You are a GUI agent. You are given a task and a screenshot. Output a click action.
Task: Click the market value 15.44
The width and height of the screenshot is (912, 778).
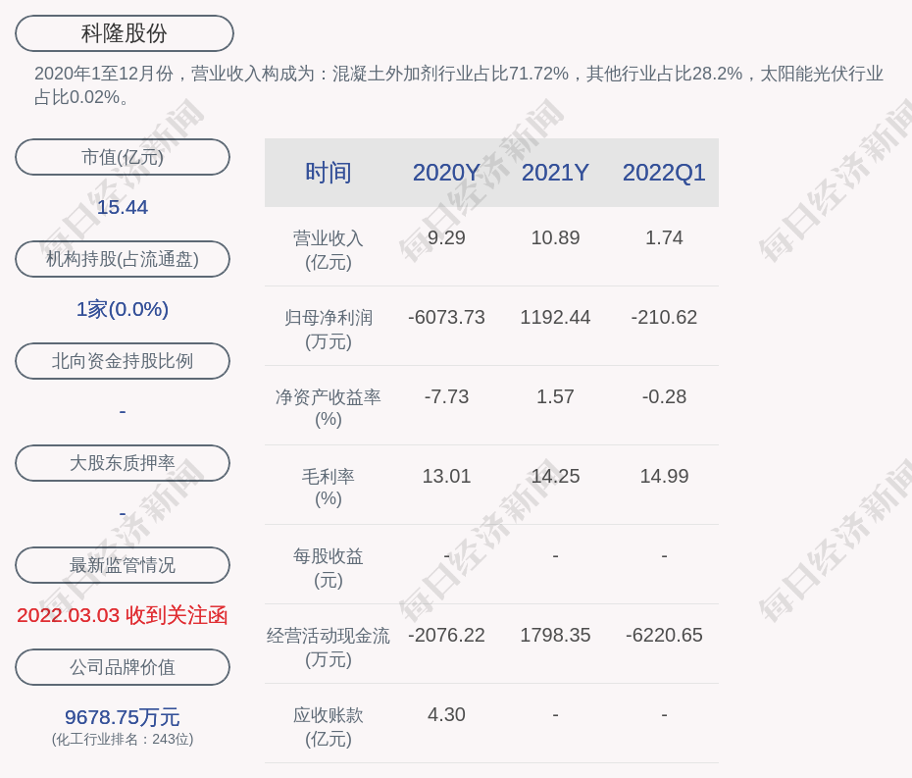point(123,207)
